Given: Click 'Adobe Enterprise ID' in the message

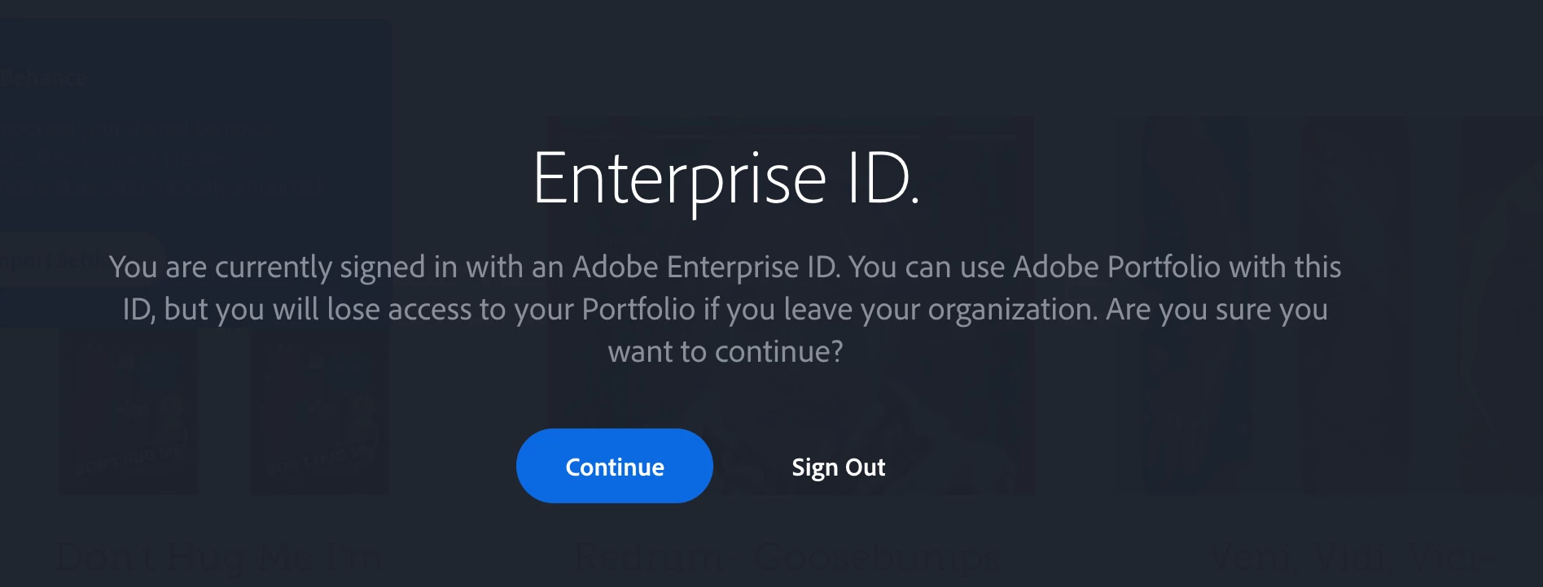Looking at the screenshot, I should point(706,267).
